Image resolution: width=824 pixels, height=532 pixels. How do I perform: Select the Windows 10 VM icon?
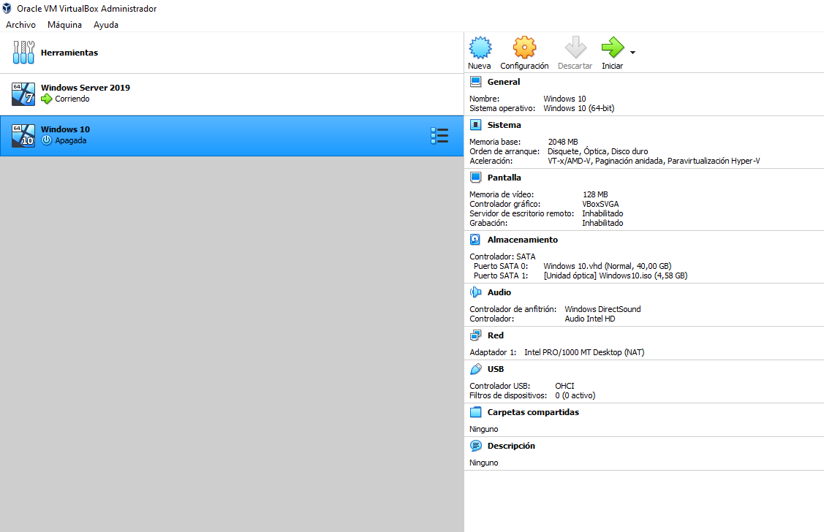click(x=23, y=135)
